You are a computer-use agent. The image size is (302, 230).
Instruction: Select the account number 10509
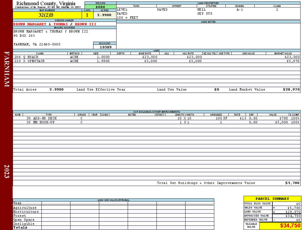pos(106,47)
